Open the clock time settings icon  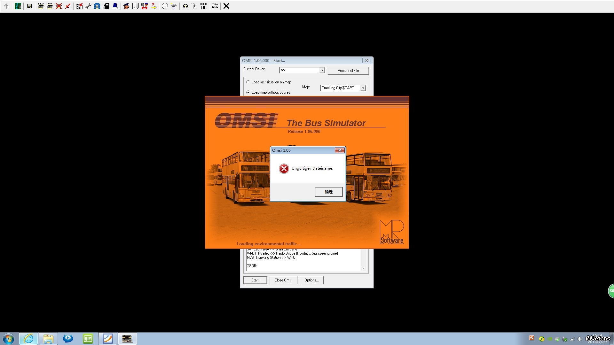(x=165, y=6)
